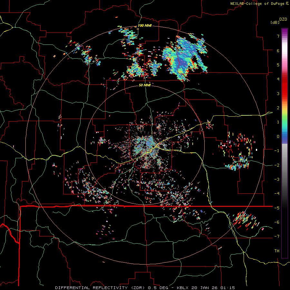This screenshot has height=290, width=290.
Task: Click the gray negative band of color bar
Action: (285, 167)
